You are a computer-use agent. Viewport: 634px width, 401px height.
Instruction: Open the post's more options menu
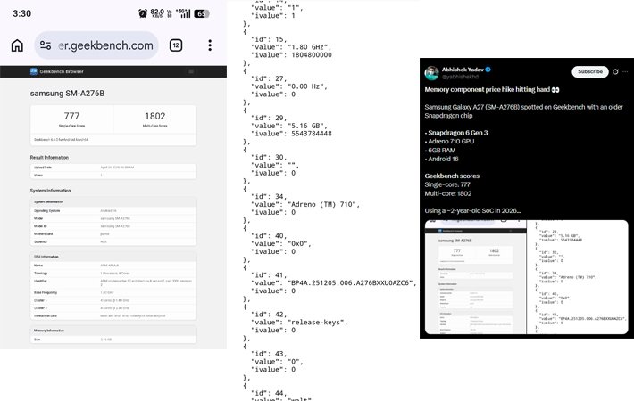625,71
